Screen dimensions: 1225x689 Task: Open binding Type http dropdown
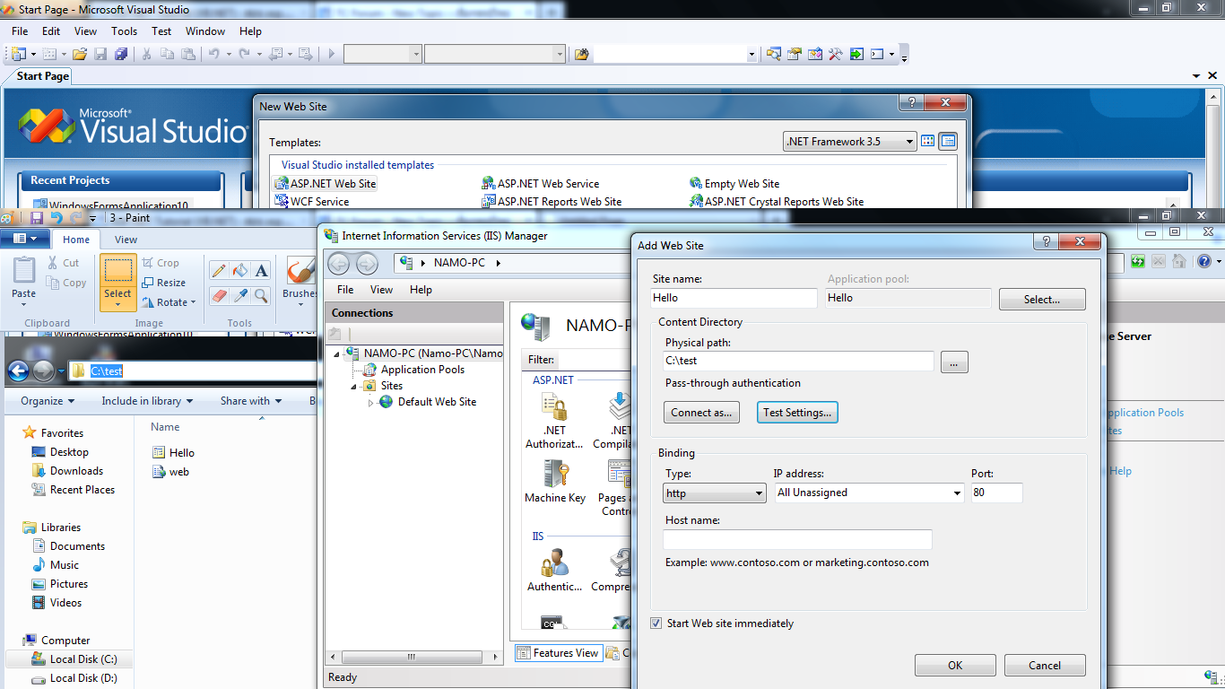pyautogui.click(x=715, y=493)
